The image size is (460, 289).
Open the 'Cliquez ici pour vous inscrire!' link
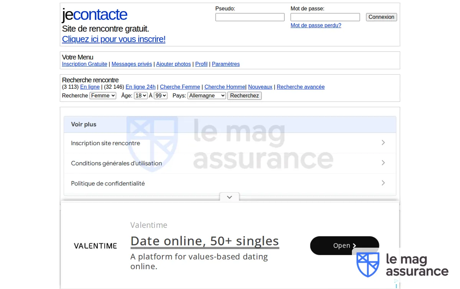[x=114, y=39]
